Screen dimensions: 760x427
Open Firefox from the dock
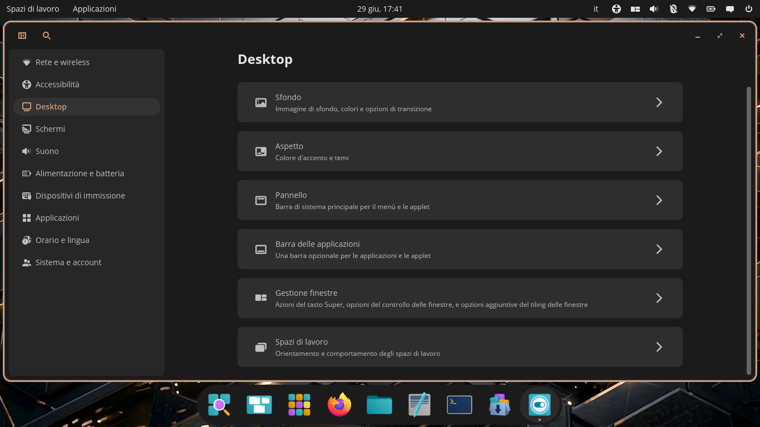click(x=339, y=405)
